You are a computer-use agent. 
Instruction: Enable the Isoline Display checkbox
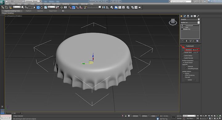[x=183, y=56]
